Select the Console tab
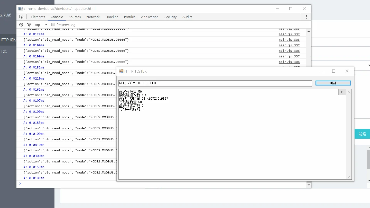The width and height of the screenshot is (370, 208). tap(57, 17)
